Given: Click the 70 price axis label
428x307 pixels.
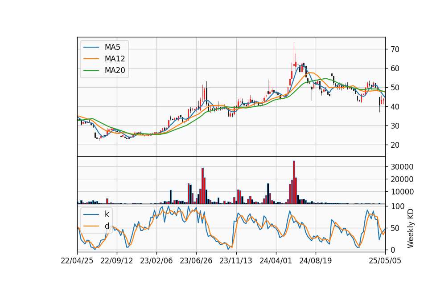Looking at the screenshot, I should point(395,49).
